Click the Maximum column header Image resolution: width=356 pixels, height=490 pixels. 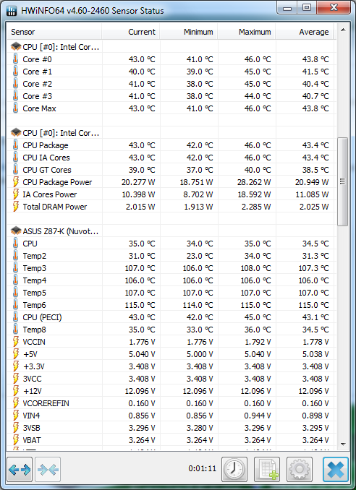click(247, 32)
